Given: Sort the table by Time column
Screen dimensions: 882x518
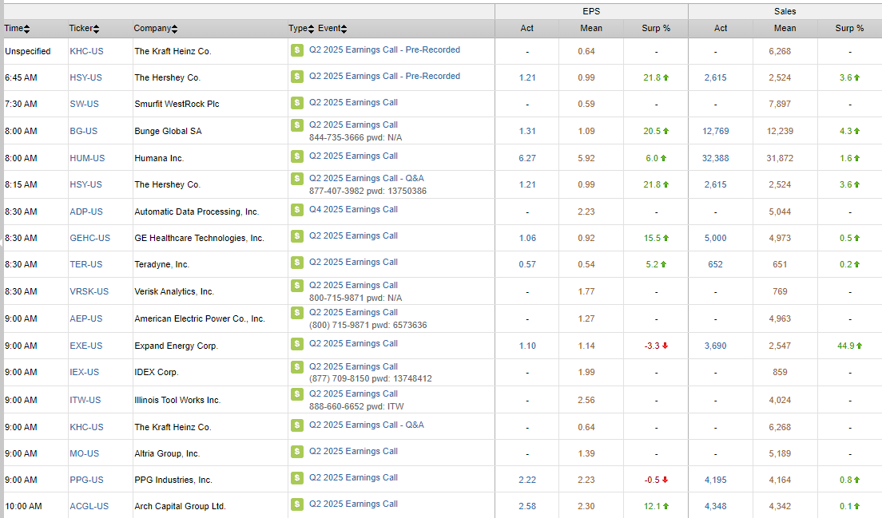Looking at the screenshot, I should [18, 28].
